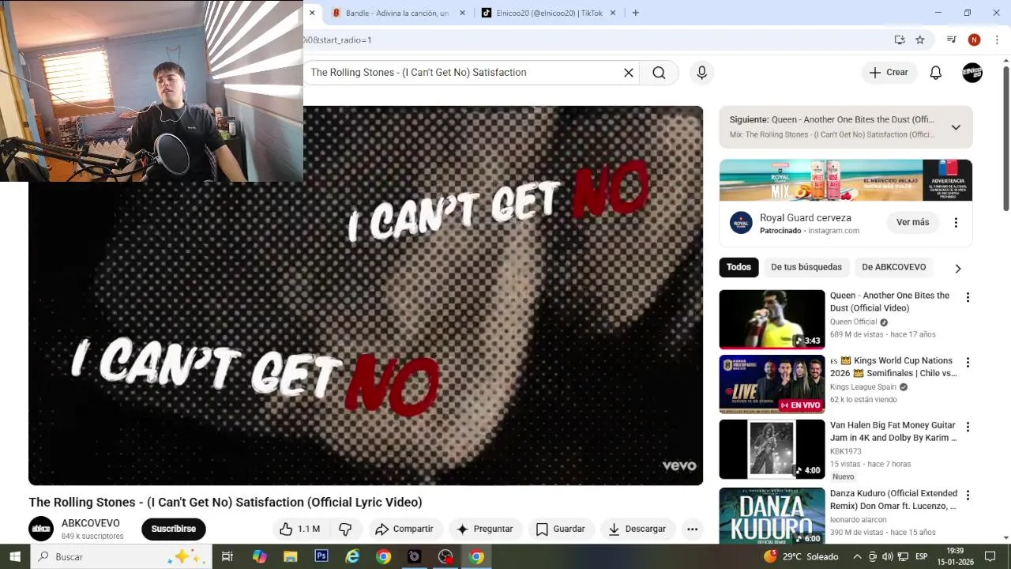
Task: Open options for Queen video suggestion
Action: 968,297
